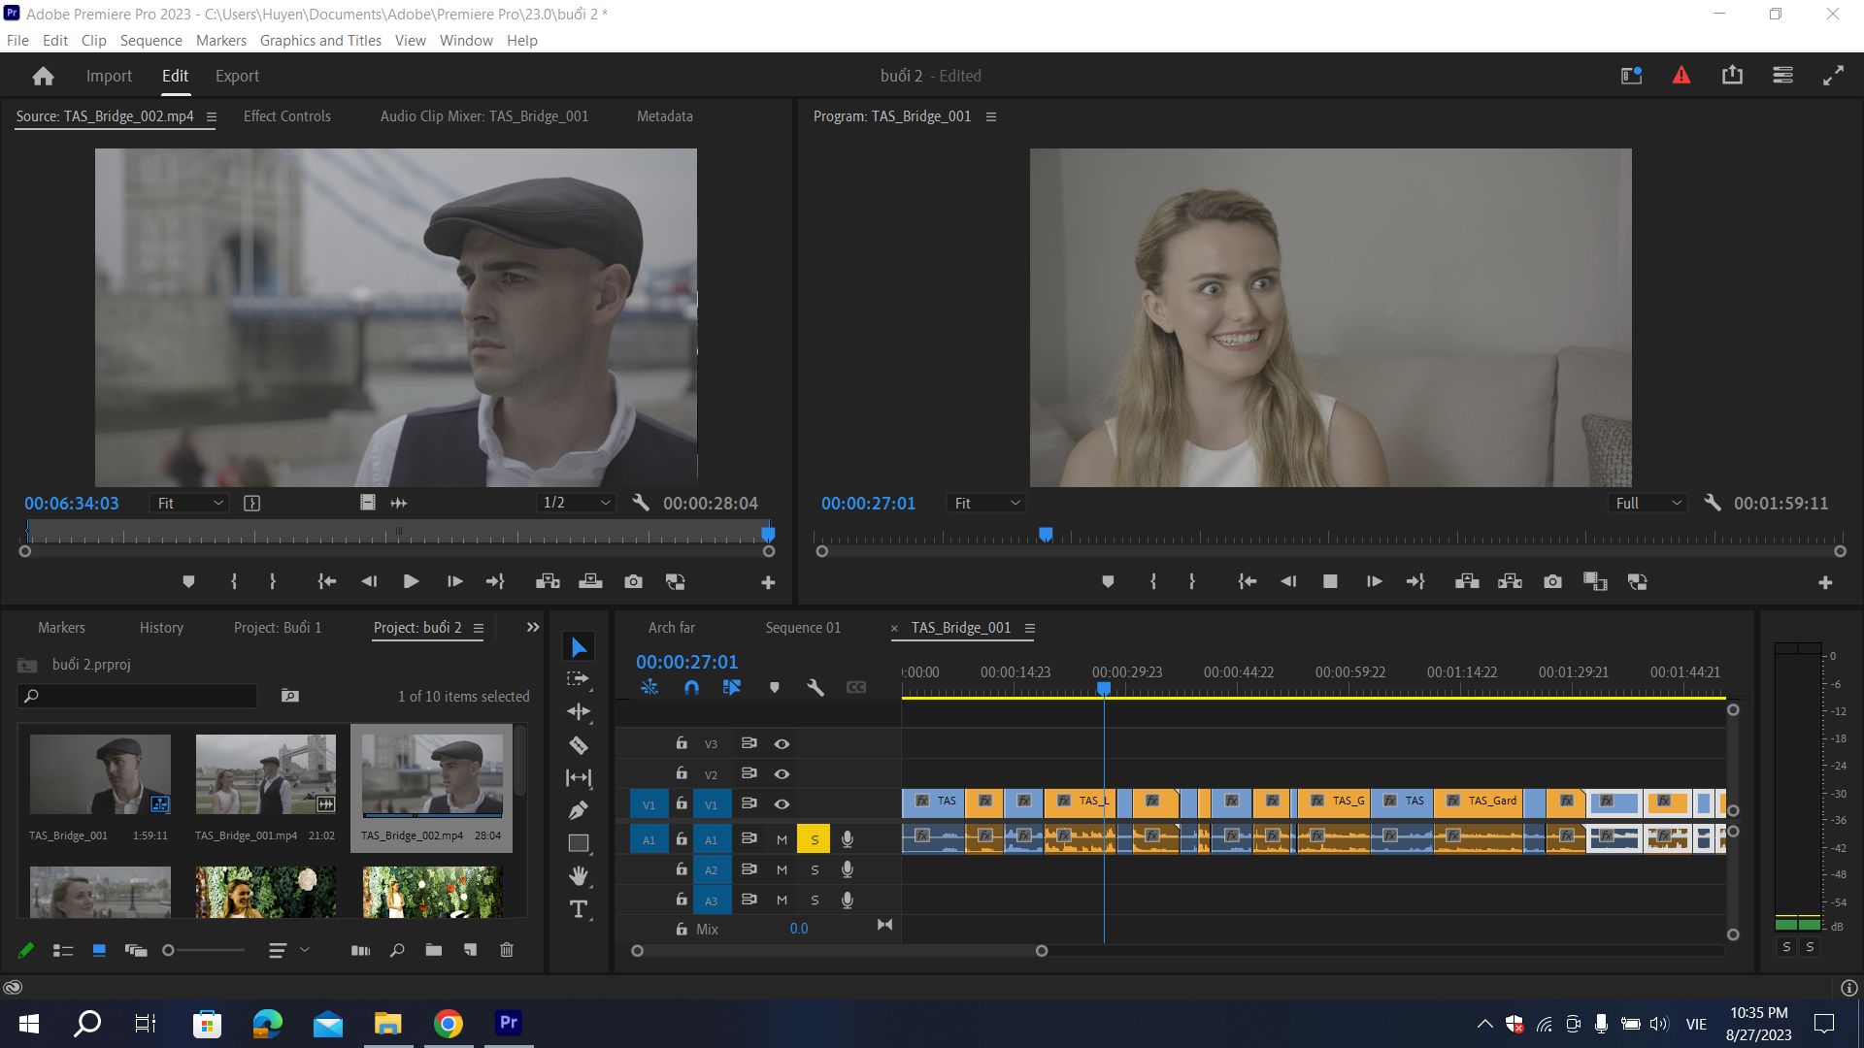1864x1048 pixels.
Task: Open the Sequence menu
Action: coord(150,40)
